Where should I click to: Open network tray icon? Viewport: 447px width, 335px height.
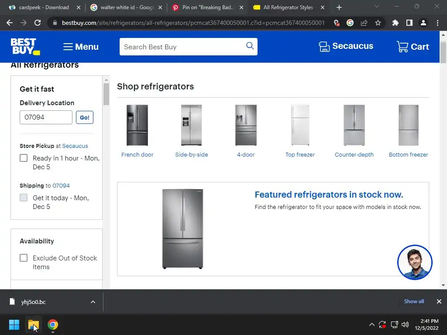pos(395,325)
